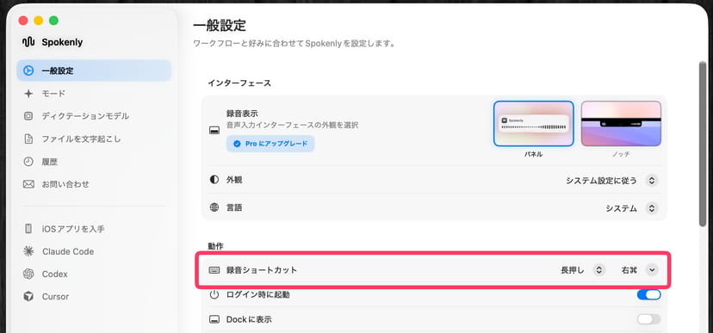Click the ディクテーションモデル chip icon
The height and width of the screenshot is (333, 713).
pyautogui.click(x=28, y=116)
